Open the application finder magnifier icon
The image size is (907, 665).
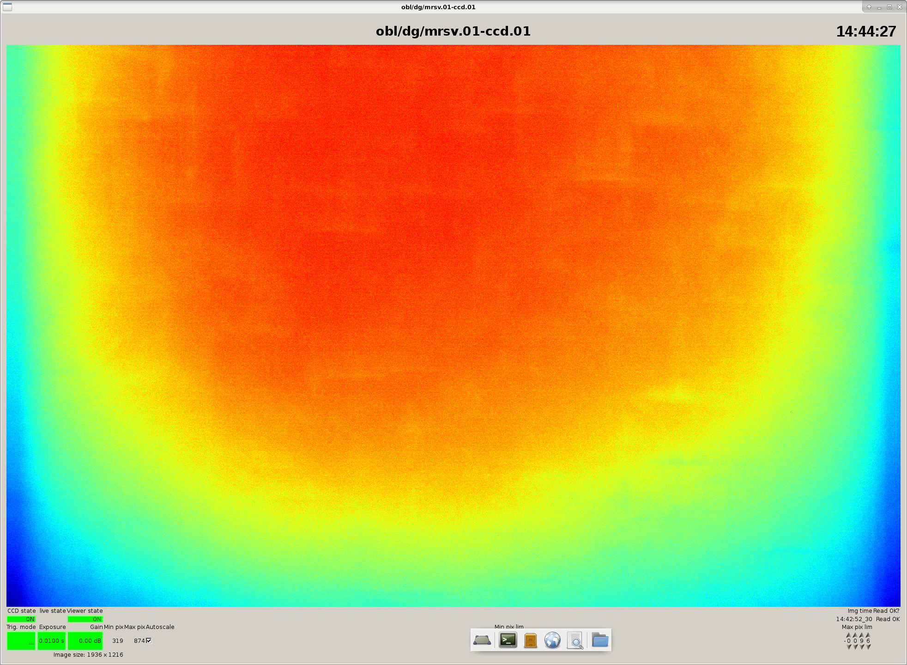tap(575, 641)
